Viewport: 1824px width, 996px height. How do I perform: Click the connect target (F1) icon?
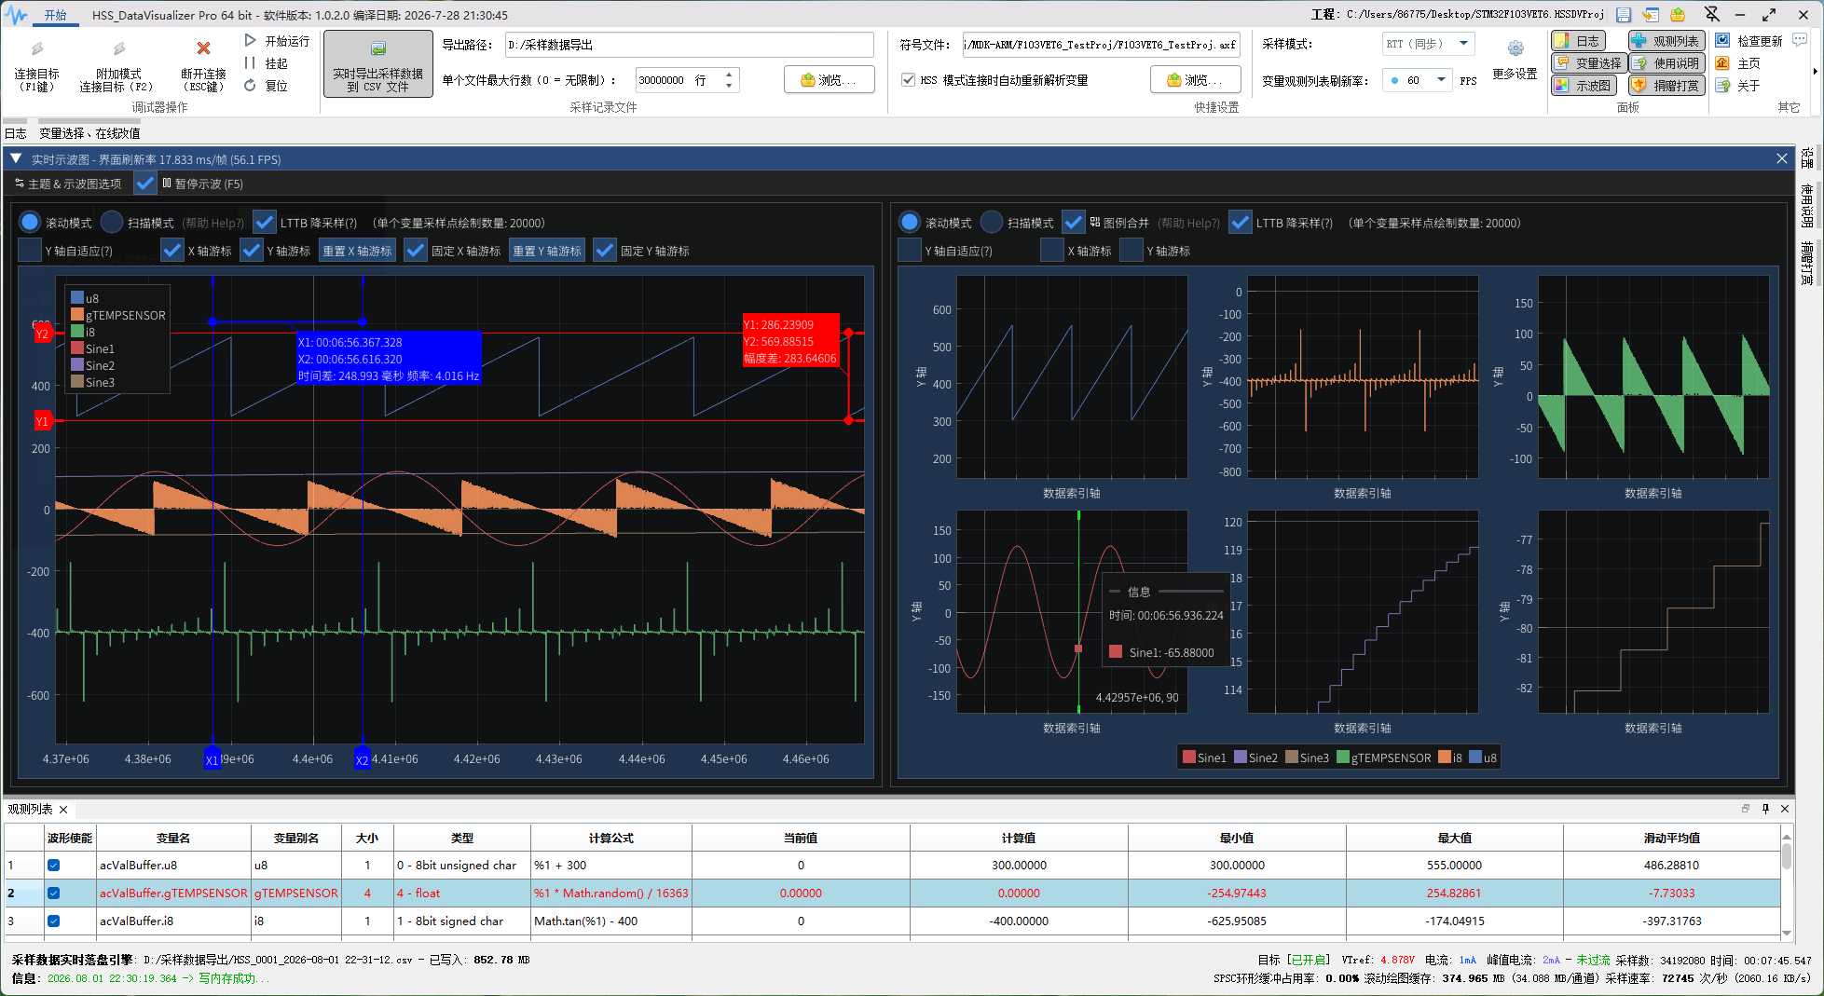point(37,48)
